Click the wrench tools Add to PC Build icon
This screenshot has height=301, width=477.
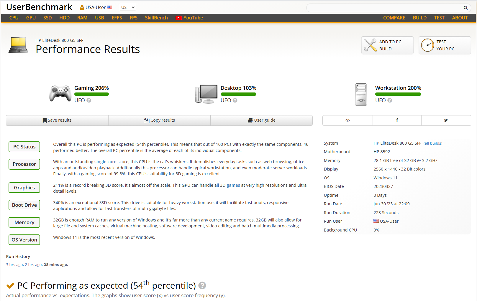(370, 45)
